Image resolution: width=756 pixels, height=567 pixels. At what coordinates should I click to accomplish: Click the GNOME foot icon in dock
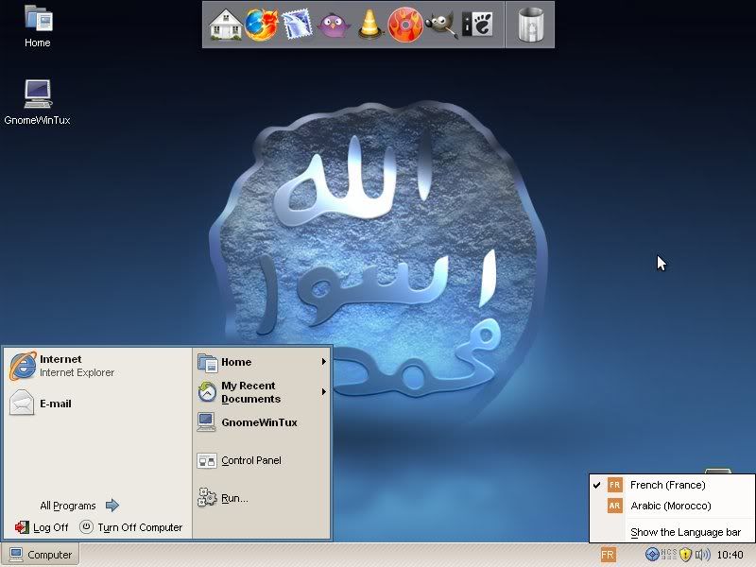tap(477, 25)
